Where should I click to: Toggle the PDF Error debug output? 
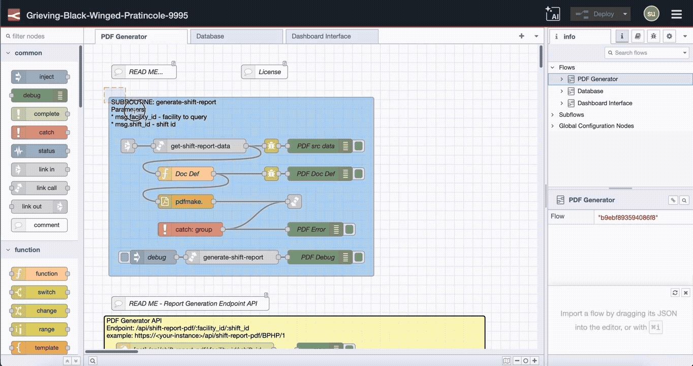pos(349,229)
